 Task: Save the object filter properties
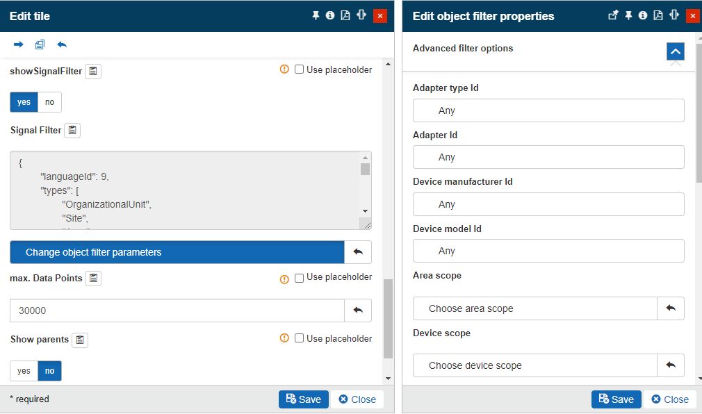pos(616,399)
